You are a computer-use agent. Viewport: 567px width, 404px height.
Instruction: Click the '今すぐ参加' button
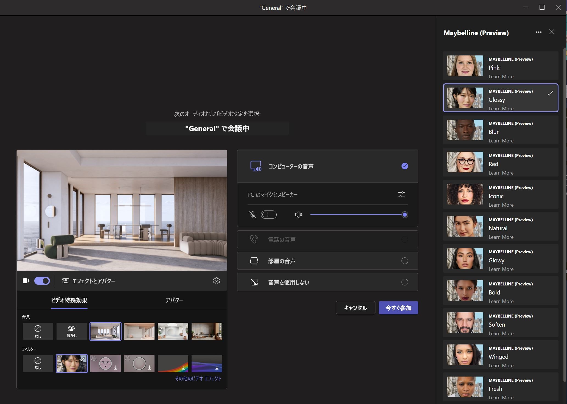tap(398, 308)
